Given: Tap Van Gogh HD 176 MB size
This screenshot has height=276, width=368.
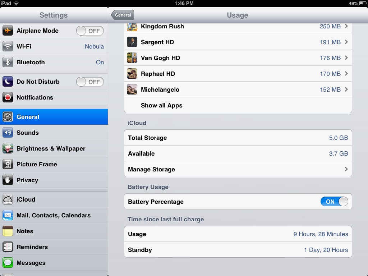Looking at the screenshot, I should pos(330,58).
